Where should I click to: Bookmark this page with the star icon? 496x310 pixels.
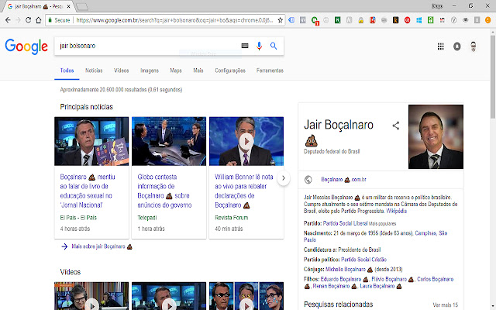tap(280, 20)
